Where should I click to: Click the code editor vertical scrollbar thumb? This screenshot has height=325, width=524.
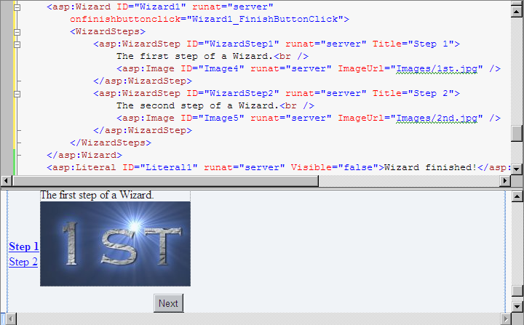point(517,133)
